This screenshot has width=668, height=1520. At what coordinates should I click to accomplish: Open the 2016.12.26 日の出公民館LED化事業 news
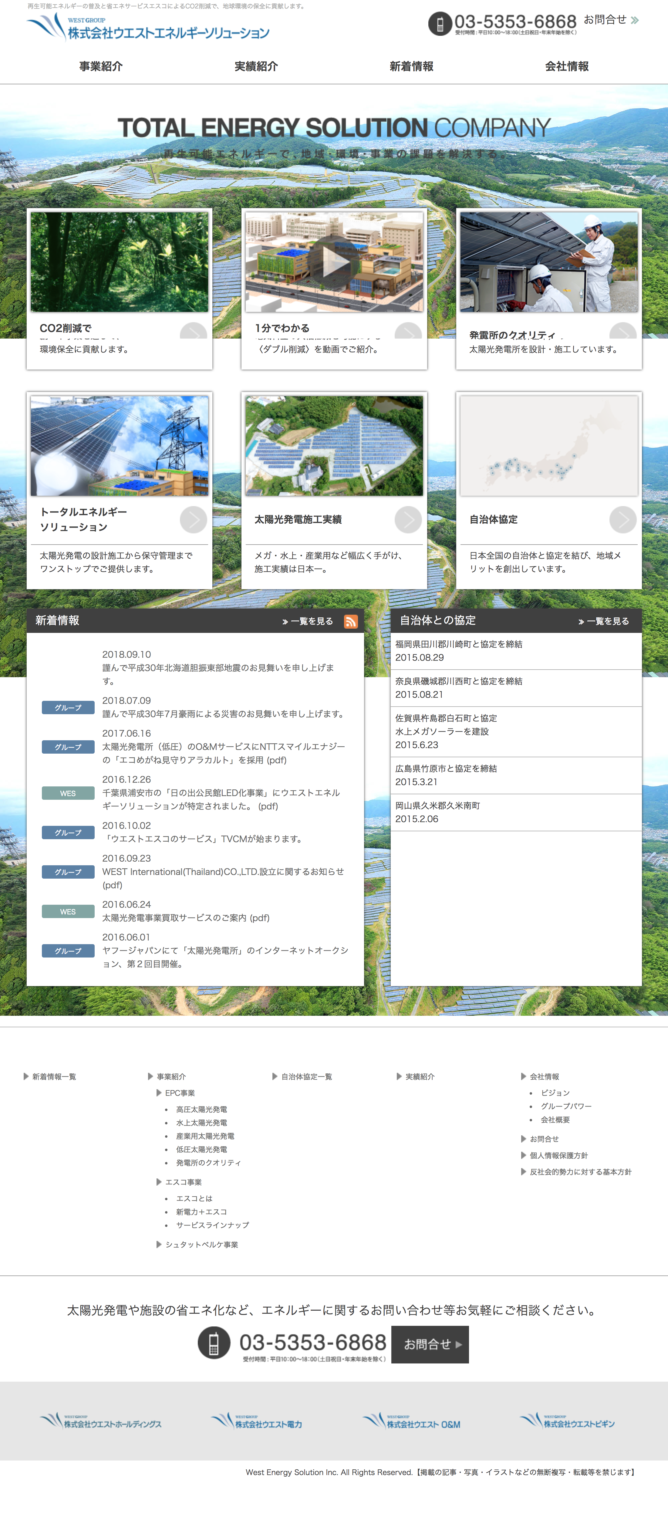pos(221,799)
